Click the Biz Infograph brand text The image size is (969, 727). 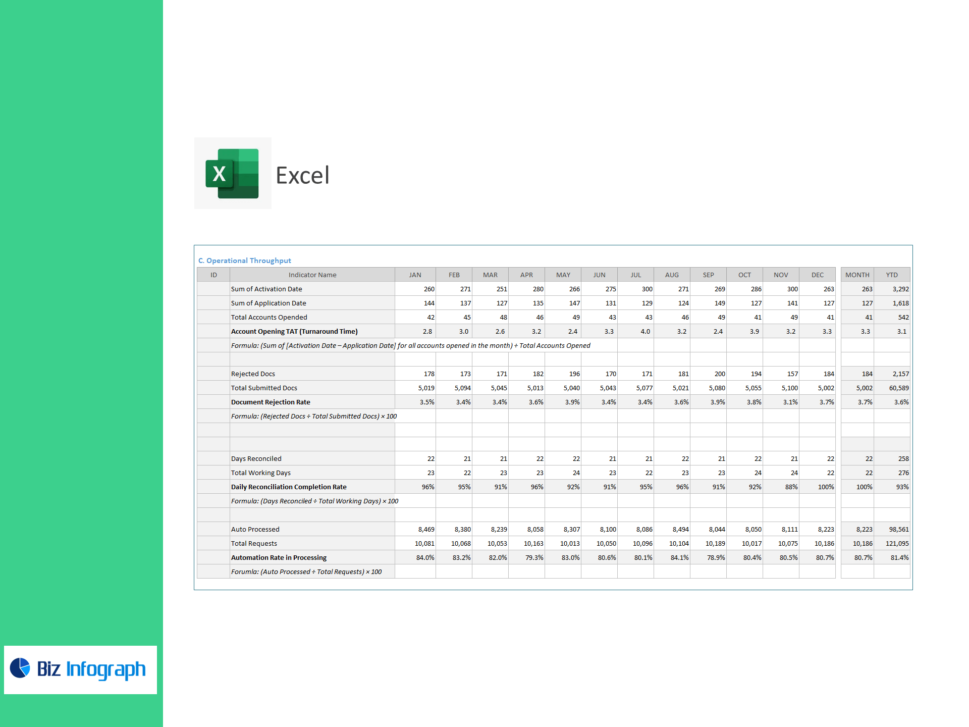click(91, 669)
